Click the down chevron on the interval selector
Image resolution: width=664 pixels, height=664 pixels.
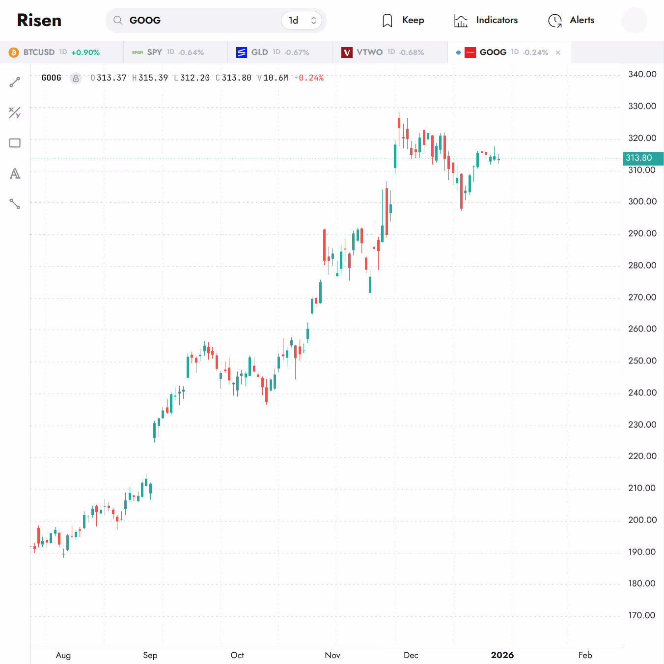[x=313, y=24]
